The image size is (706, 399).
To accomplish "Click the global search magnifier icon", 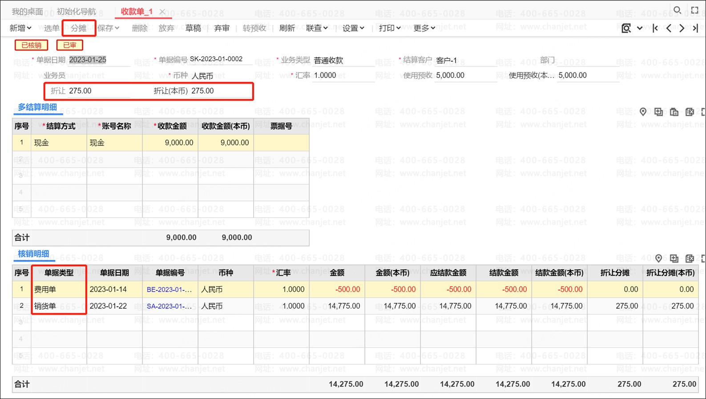I will [x=677, y=10].
